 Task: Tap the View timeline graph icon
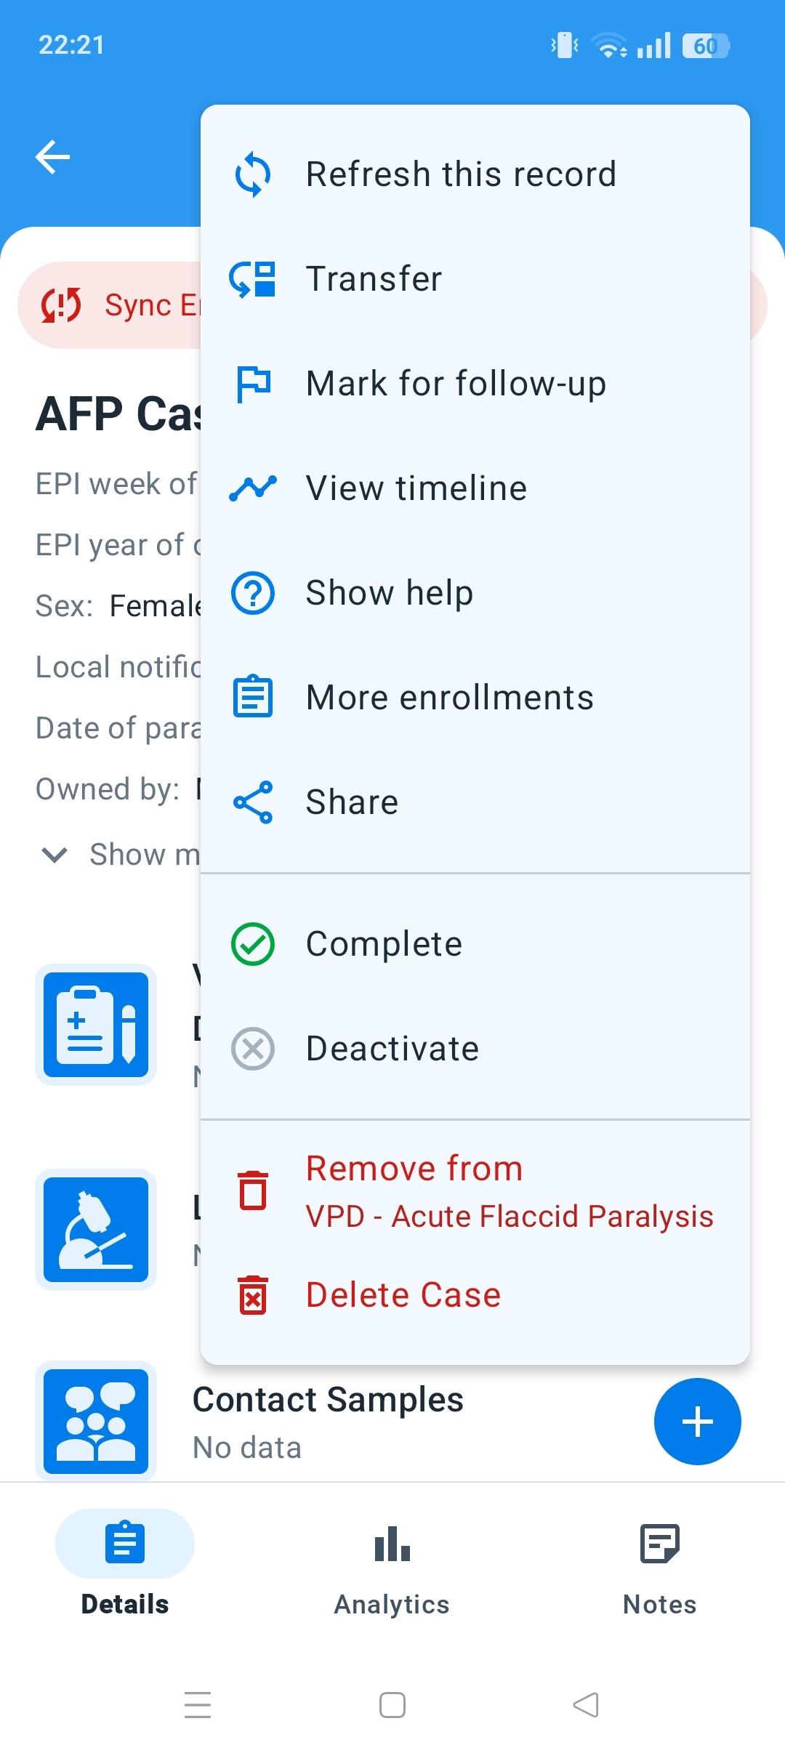tap(252, 488)
